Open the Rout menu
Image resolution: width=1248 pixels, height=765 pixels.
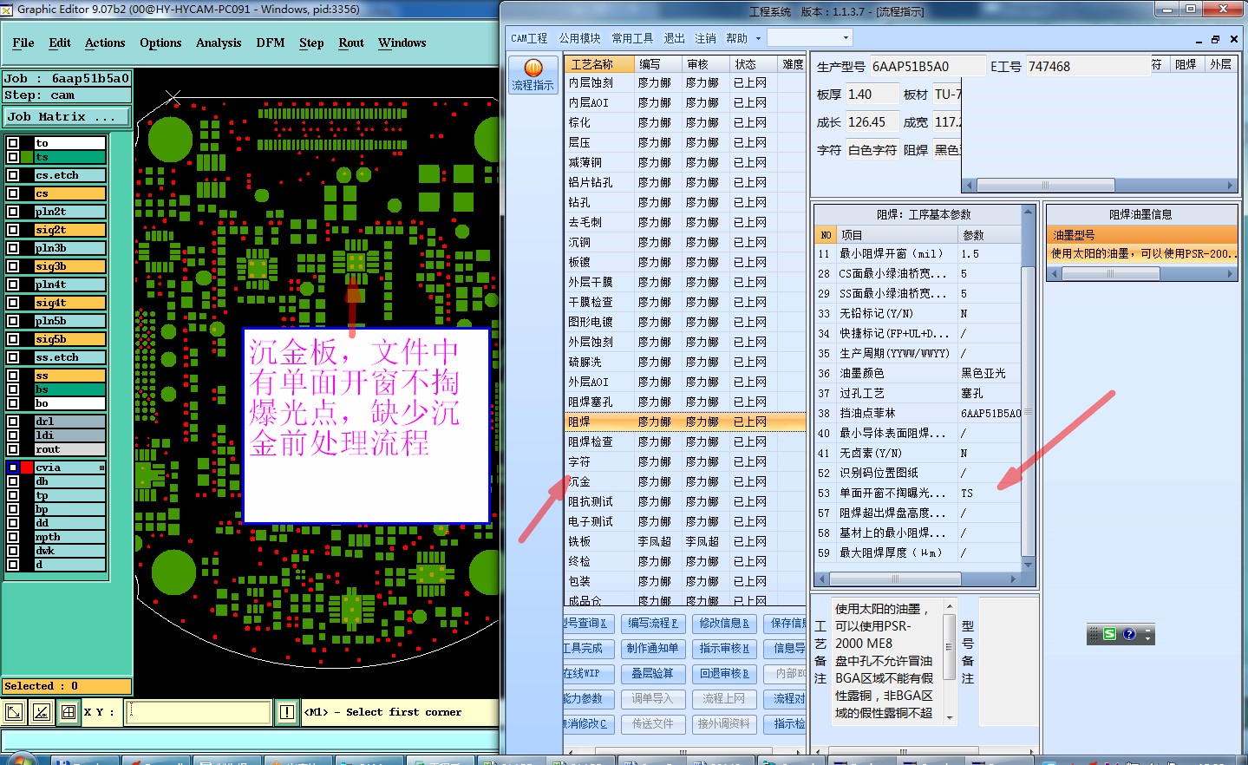[351, 42]
